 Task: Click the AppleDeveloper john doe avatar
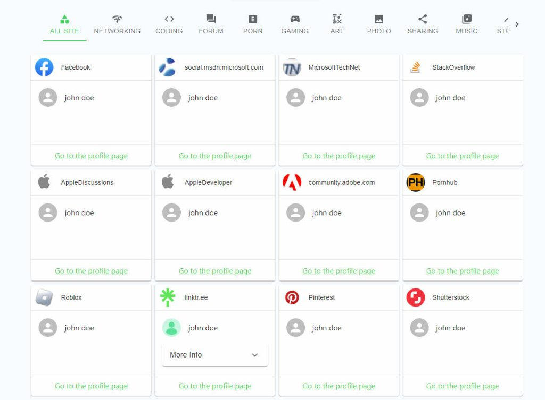[172, 212]
